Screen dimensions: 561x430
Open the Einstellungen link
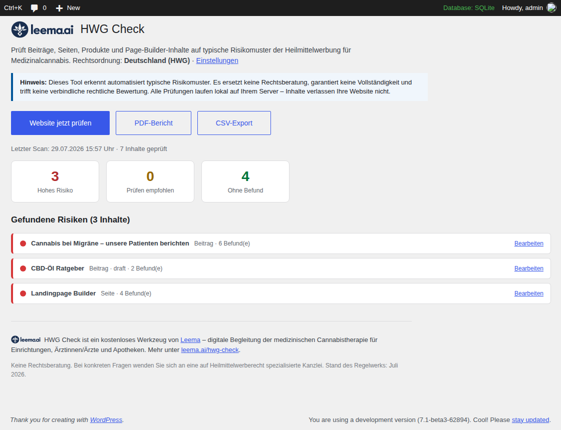coord(217,60)
